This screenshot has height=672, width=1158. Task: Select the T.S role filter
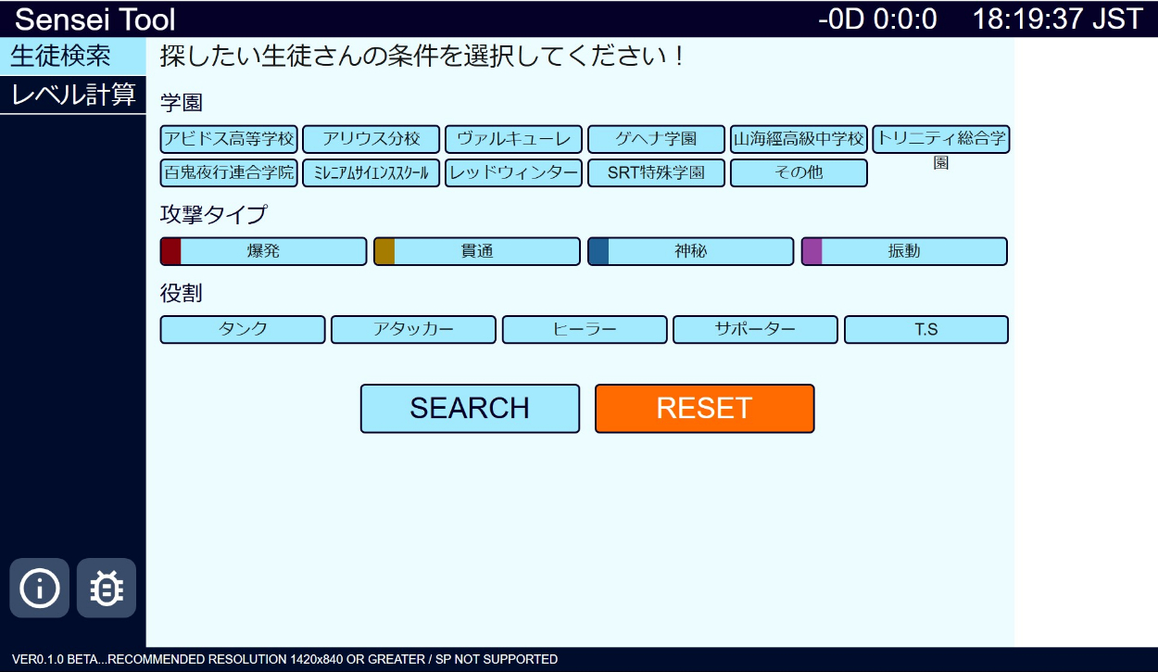(x=926, y=330)
